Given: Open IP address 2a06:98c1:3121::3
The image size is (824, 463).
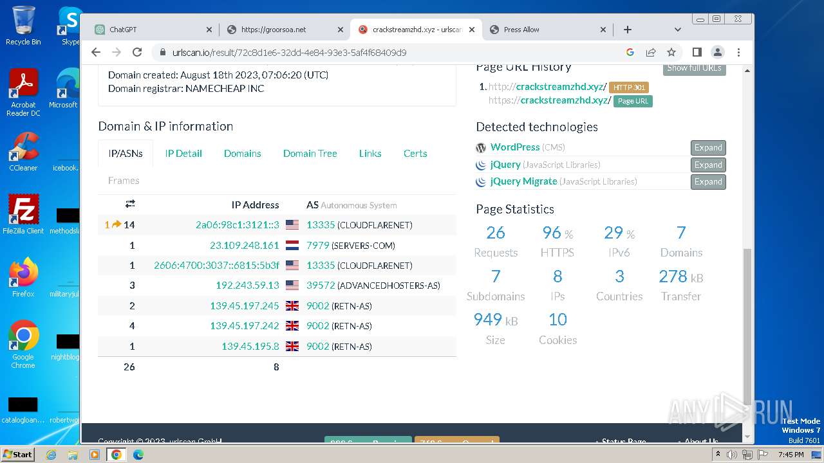Looking at the screenshot, I should (x=238, y=225).
